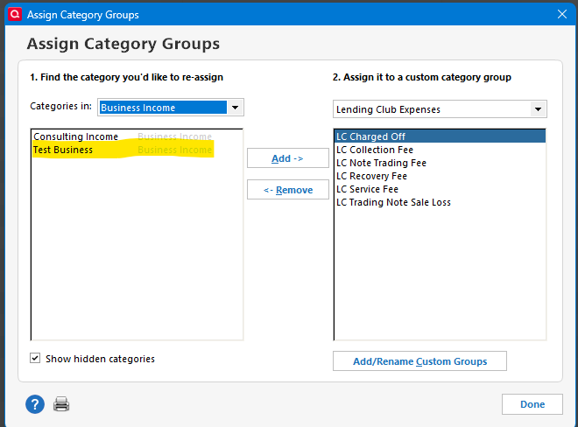Toggle Show hidden categories checkbox
Screen dimensions: 578x427
(36, 358)
